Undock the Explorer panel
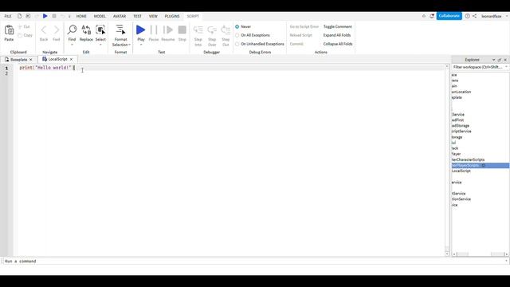The width and height of the screenshot is (510, 287). [500, 60]
